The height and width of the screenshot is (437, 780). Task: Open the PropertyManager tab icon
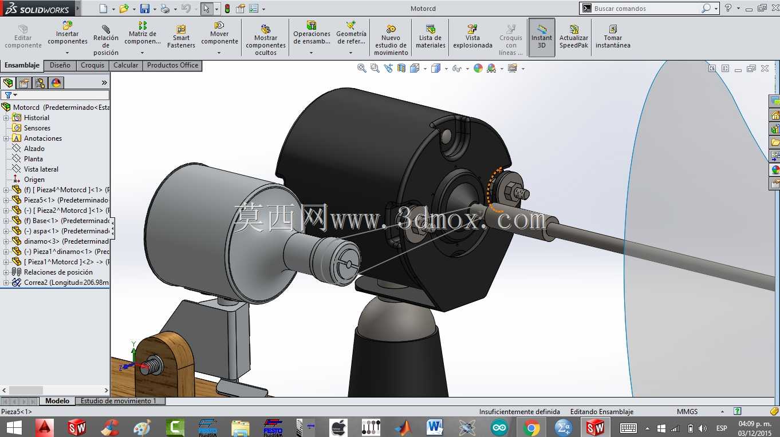click(24, 83)
